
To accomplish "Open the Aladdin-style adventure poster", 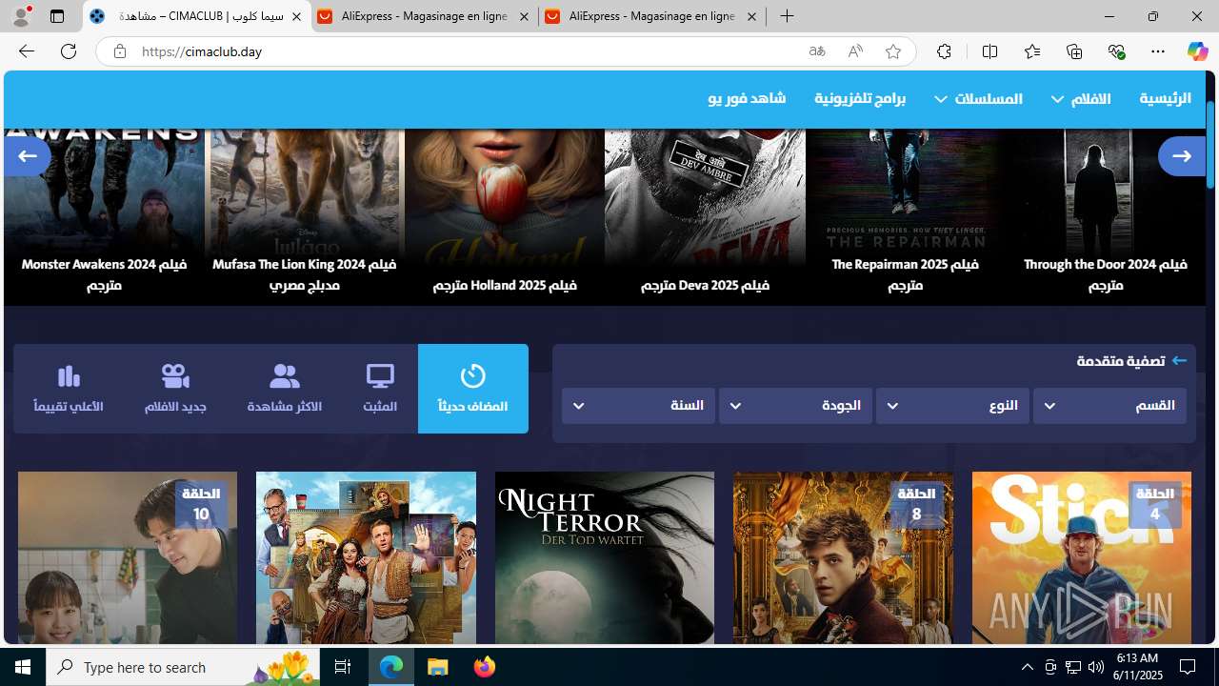I will tap(366, 557).
